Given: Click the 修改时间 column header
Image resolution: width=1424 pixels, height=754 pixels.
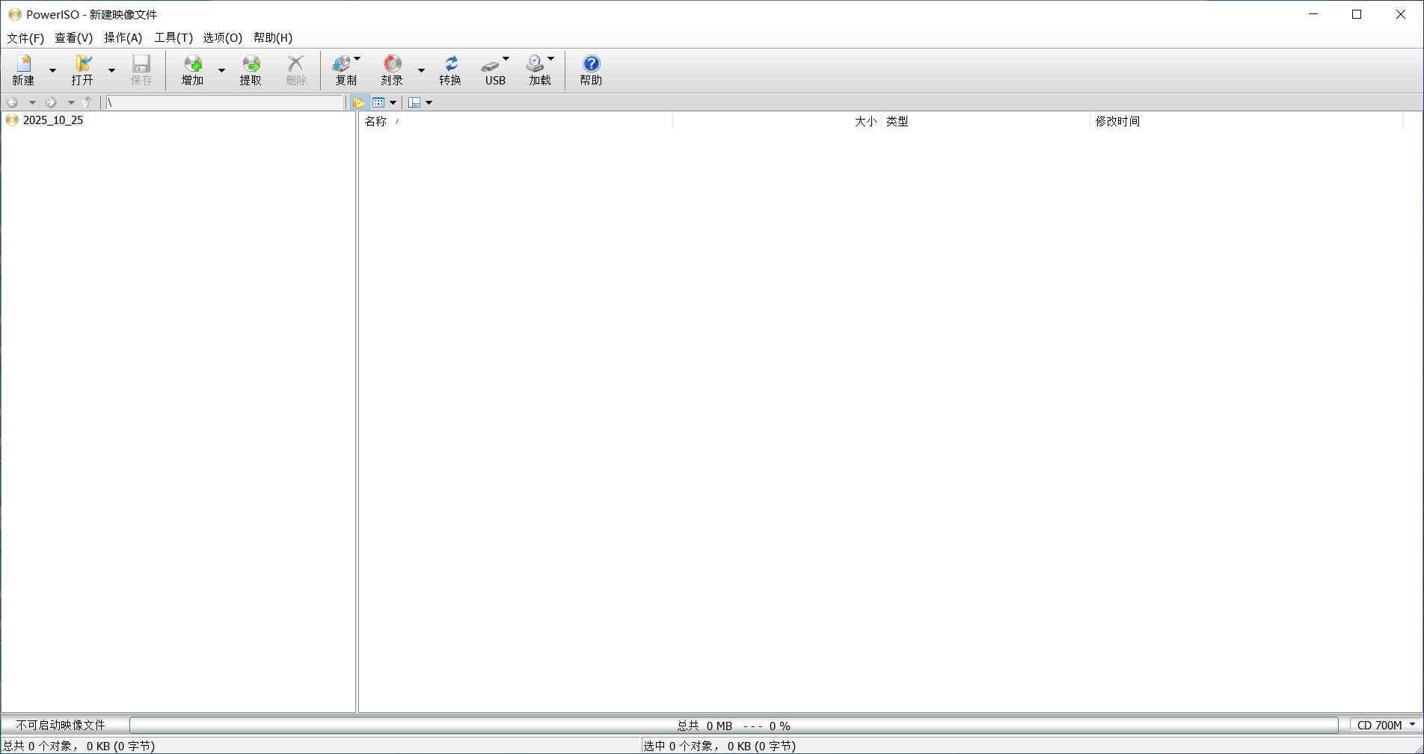Looking at the screenshot, I should (1117, 121).
